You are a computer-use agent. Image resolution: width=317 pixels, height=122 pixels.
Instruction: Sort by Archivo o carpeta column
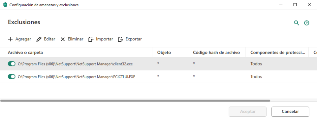(76, 52)
